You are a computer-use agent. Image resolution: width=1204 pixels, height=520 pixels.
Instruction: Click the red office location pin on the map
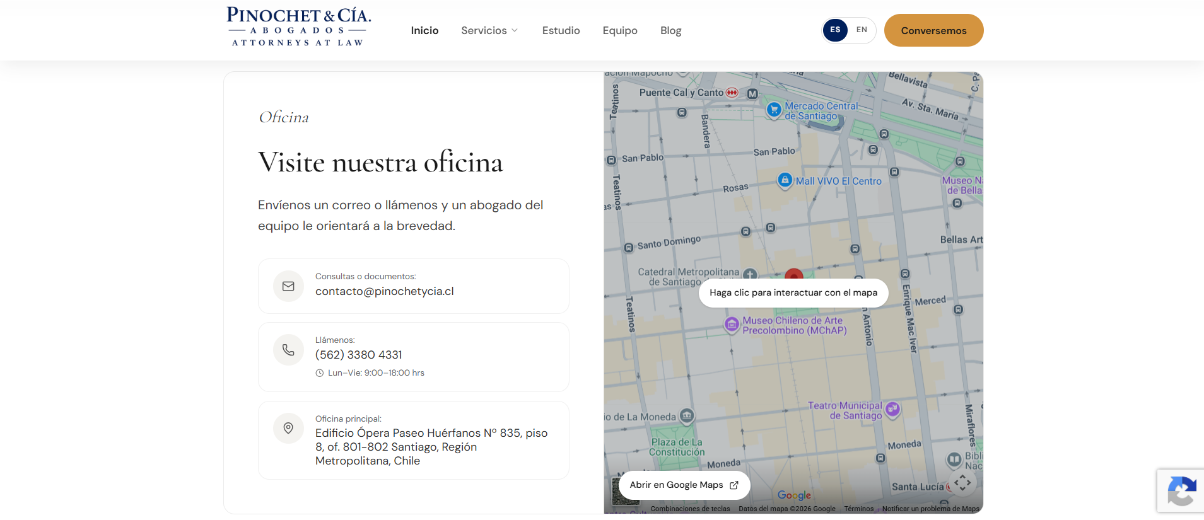coord(794,274)
